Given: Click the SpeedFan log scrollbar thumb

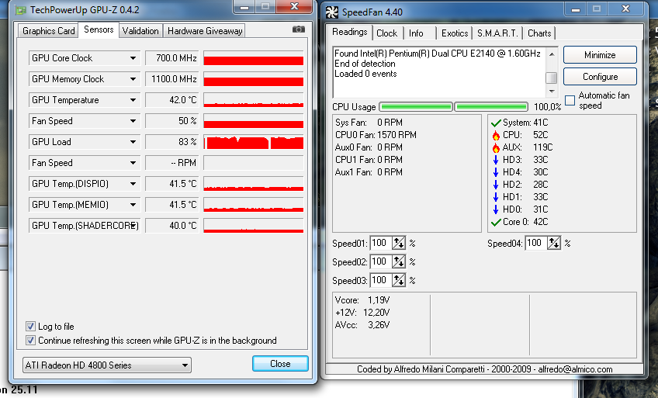Looking at the screenshot, I should pos(552,78).
